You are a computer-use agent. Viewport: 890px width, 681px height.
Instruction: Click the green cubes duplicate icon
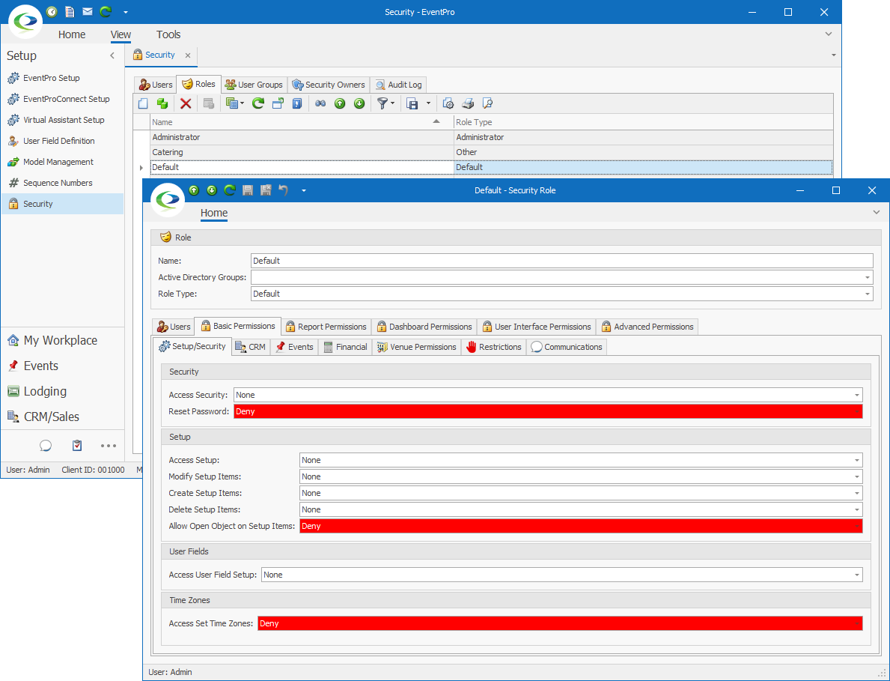tap(162, 103)
